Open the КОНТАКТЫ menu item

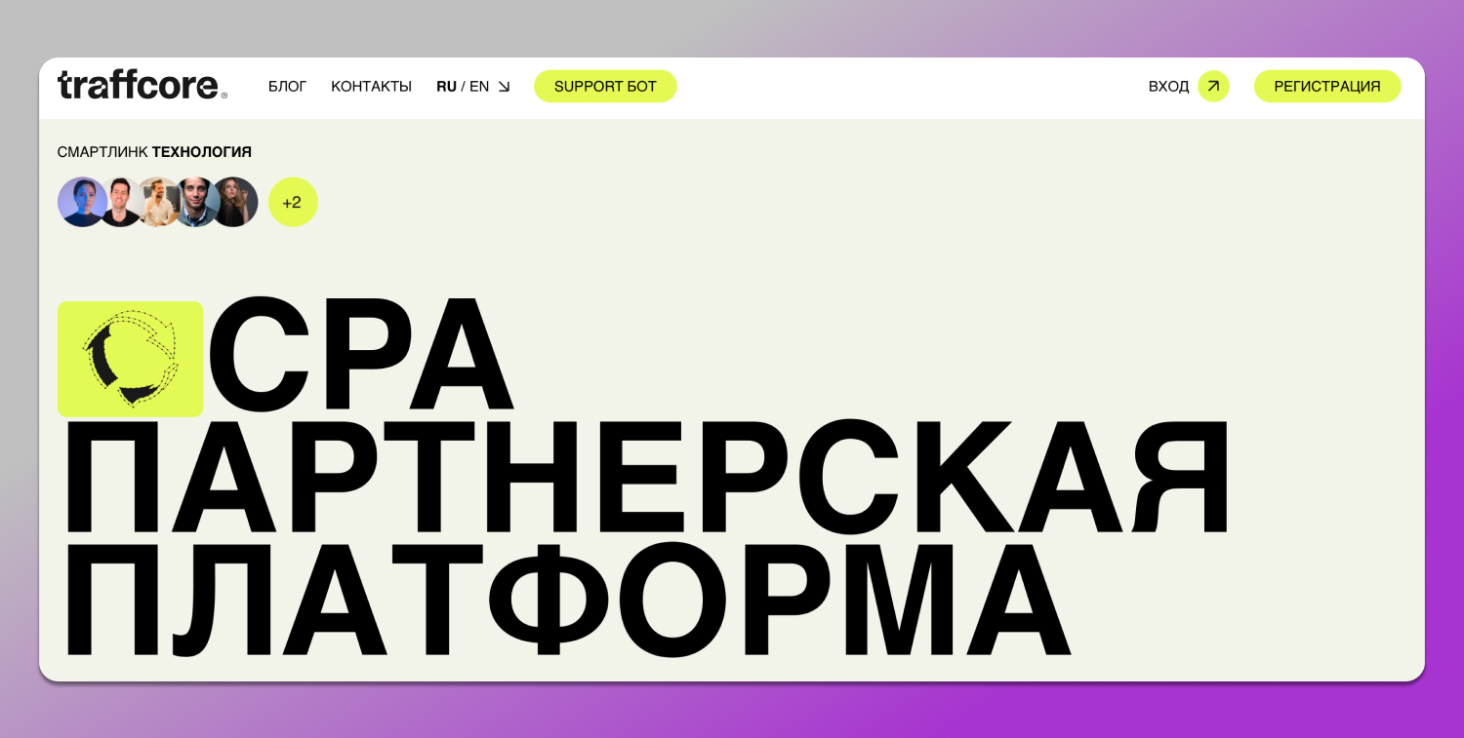click(371, 86)
